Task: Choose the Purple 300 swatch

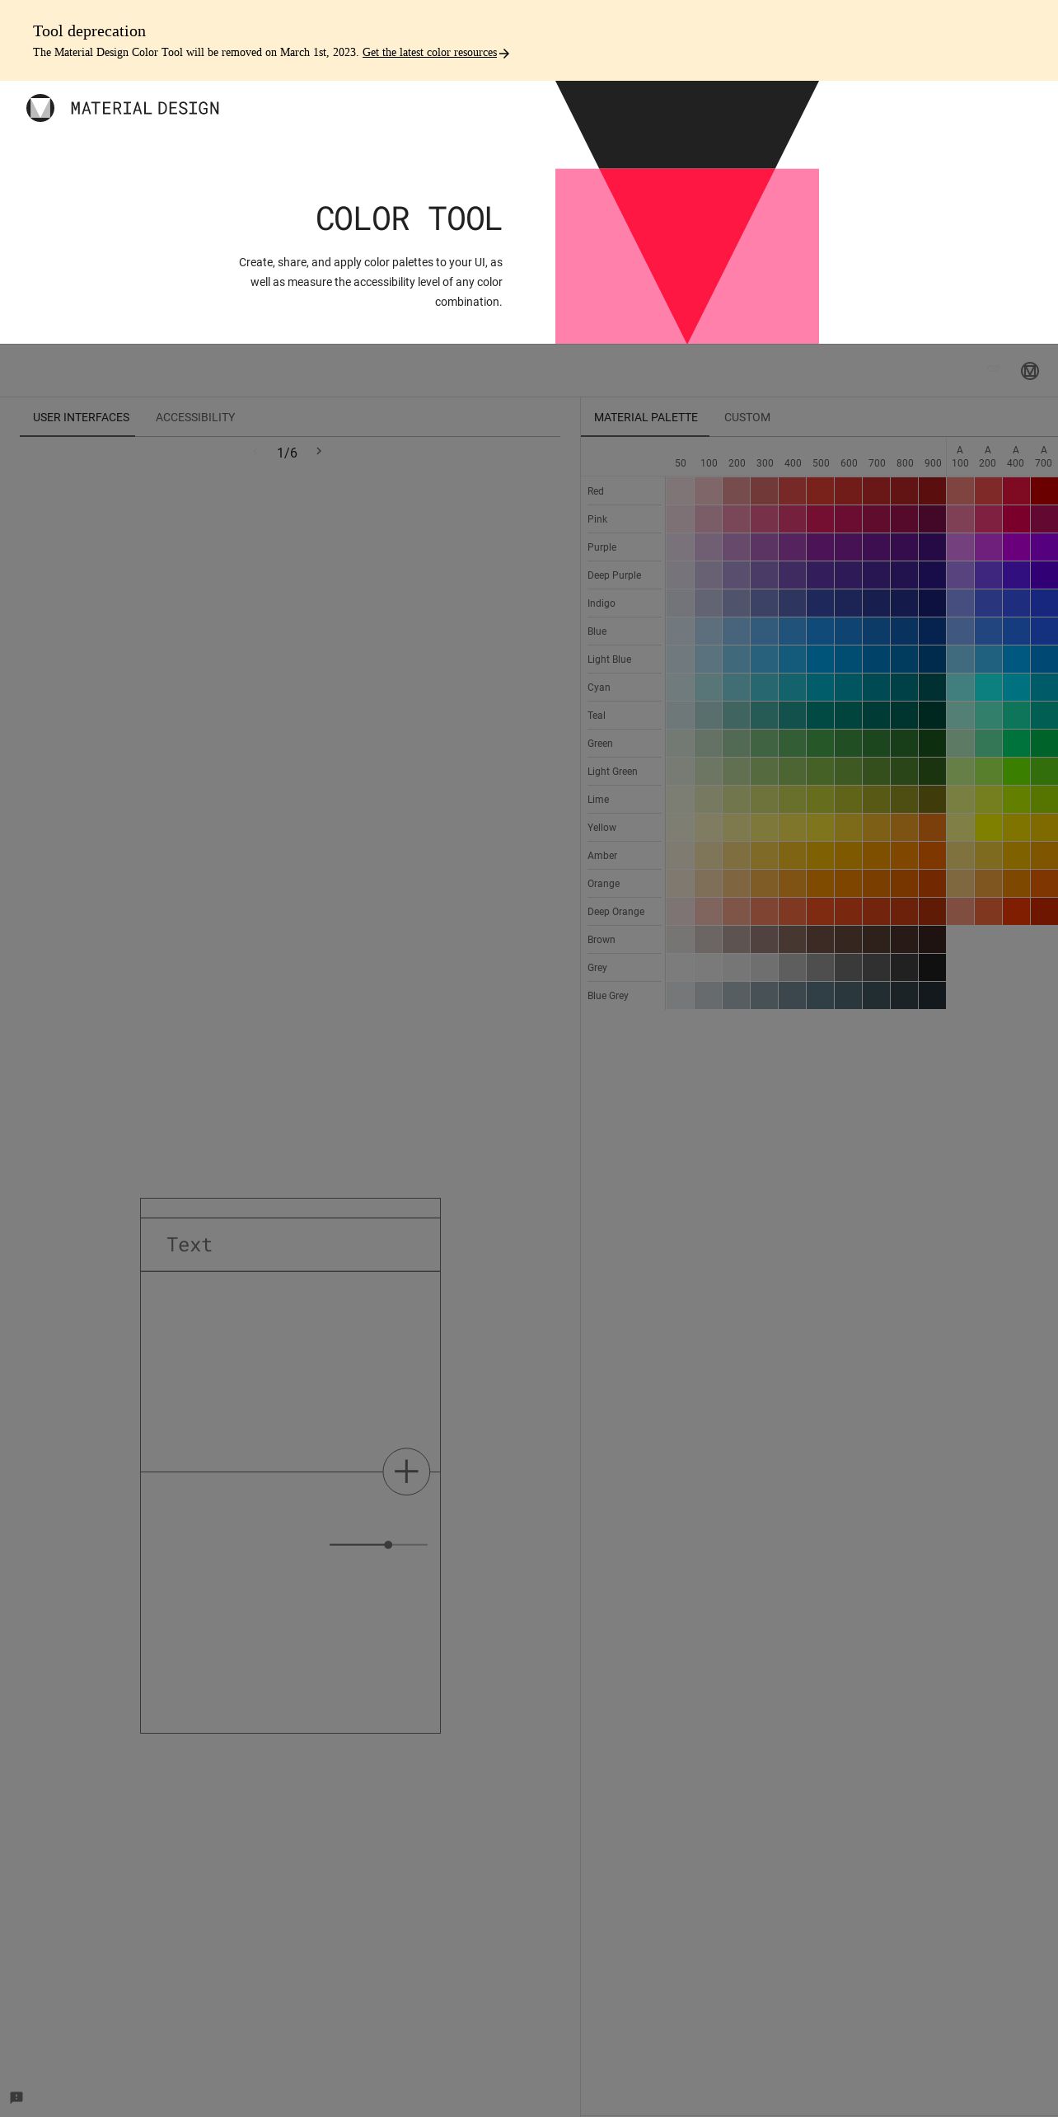Action: (764, 547)
